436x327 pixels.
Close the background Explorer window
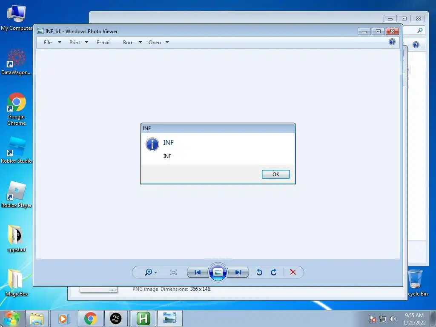click(418, 19)
